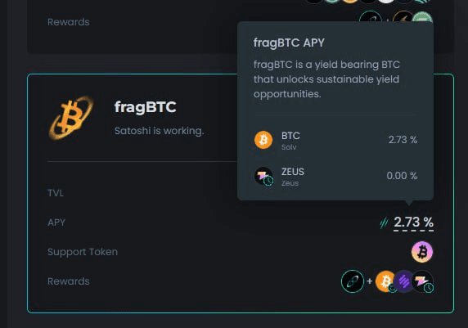Click the ZEUS token icon in APY tooltip
The image size is (468, 328).
(263, 176)
